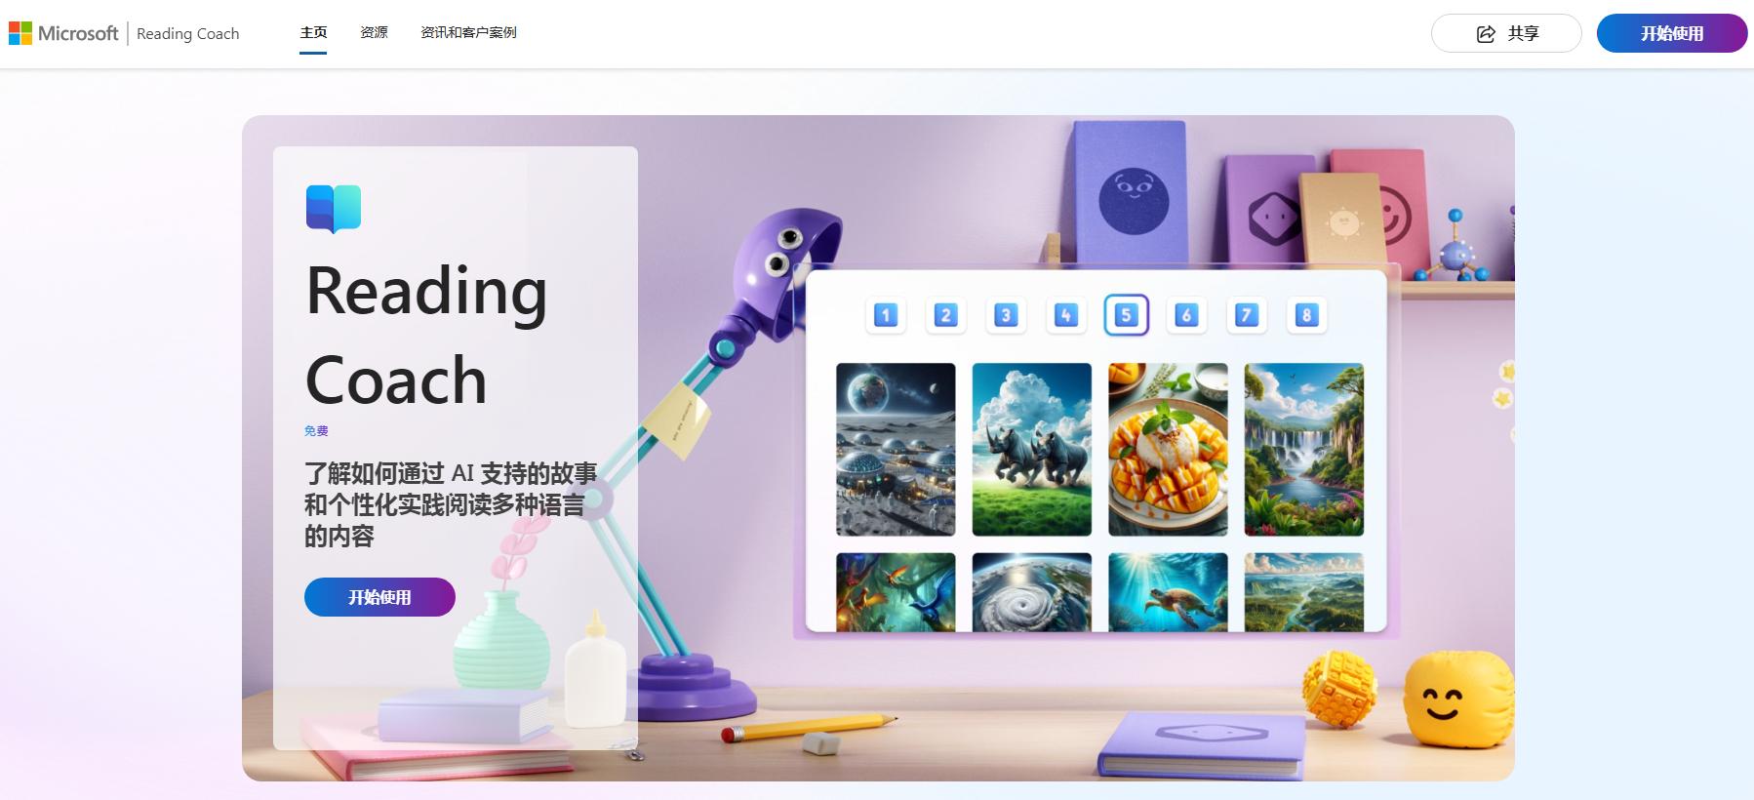This screenshot has width=1754, height=800.
Task: Pick the number 4 tile
Action: tap(1066, 315)
